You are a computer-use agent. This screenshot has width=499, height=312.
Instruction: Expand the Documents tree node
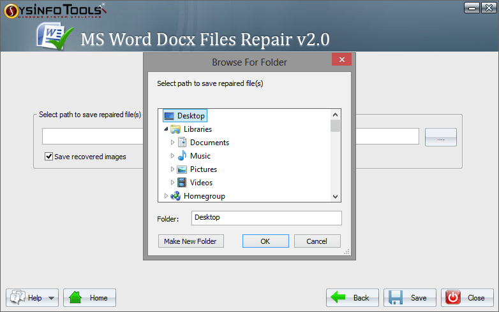tap(172, 142)
